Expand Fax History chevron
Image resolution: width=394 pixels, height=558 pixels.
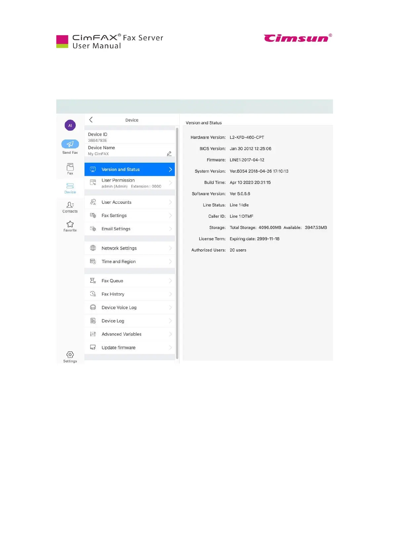(170, 294)
